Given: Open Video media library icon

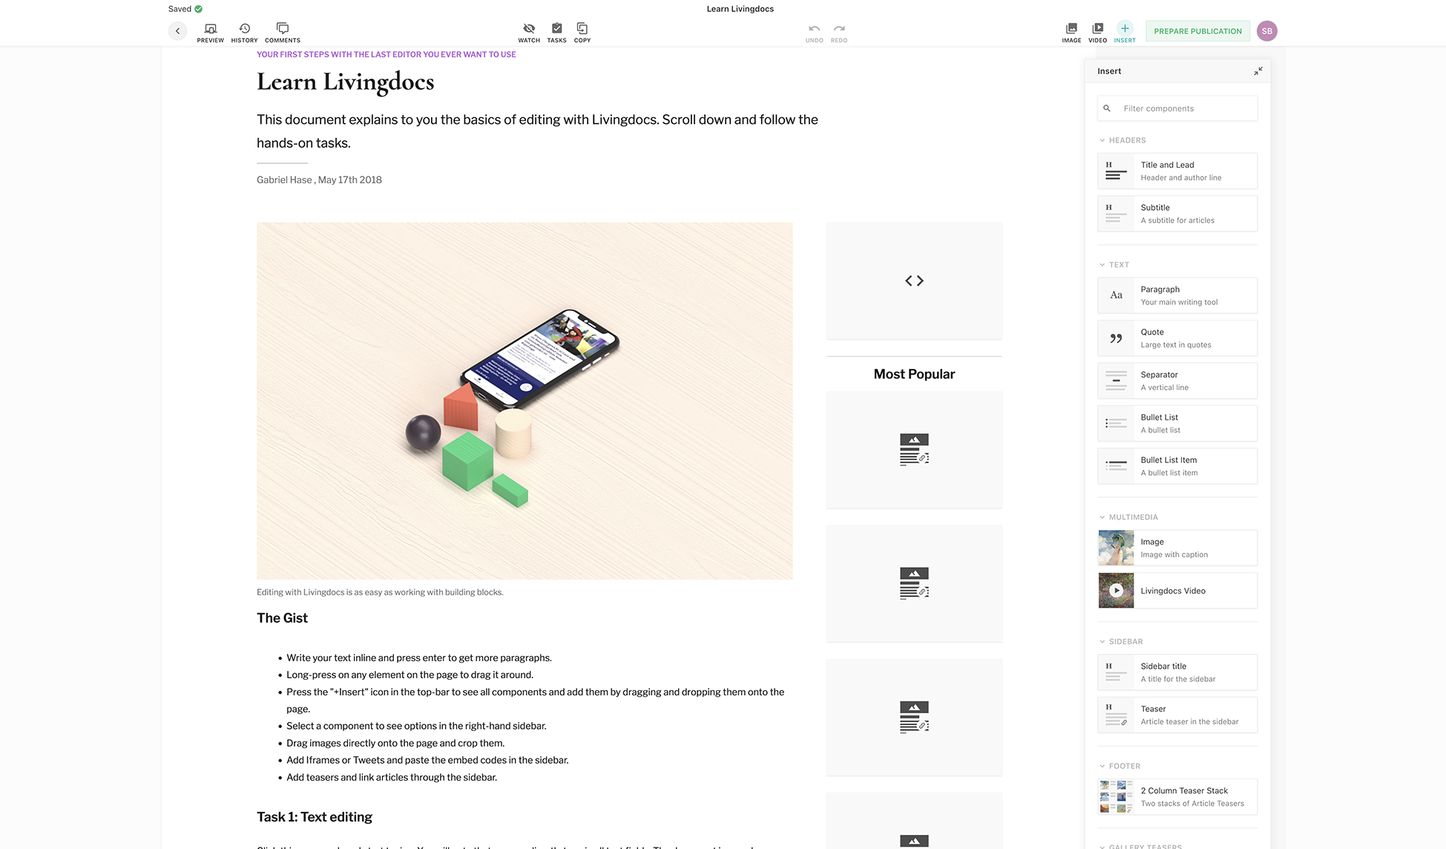Looking at the screenshot, I should tap(1097, 31).
